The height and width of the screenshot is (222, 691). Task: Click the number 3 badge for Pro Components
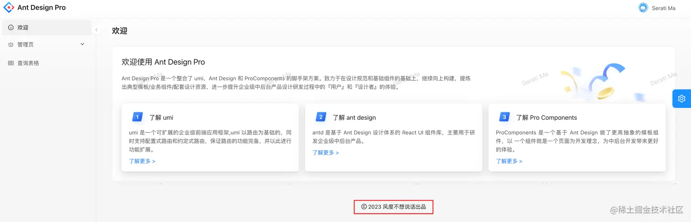pyautogui.click(x=505, y=117)
